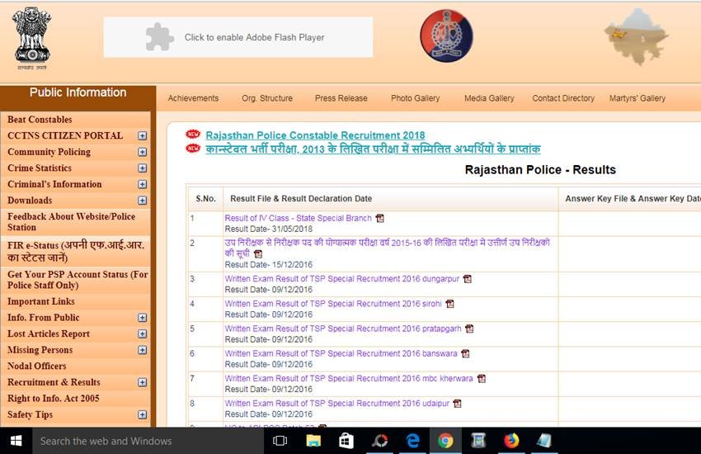This screenshot has width=701, height=454.
Task: Click the Windows Start button
Action: 16,441
